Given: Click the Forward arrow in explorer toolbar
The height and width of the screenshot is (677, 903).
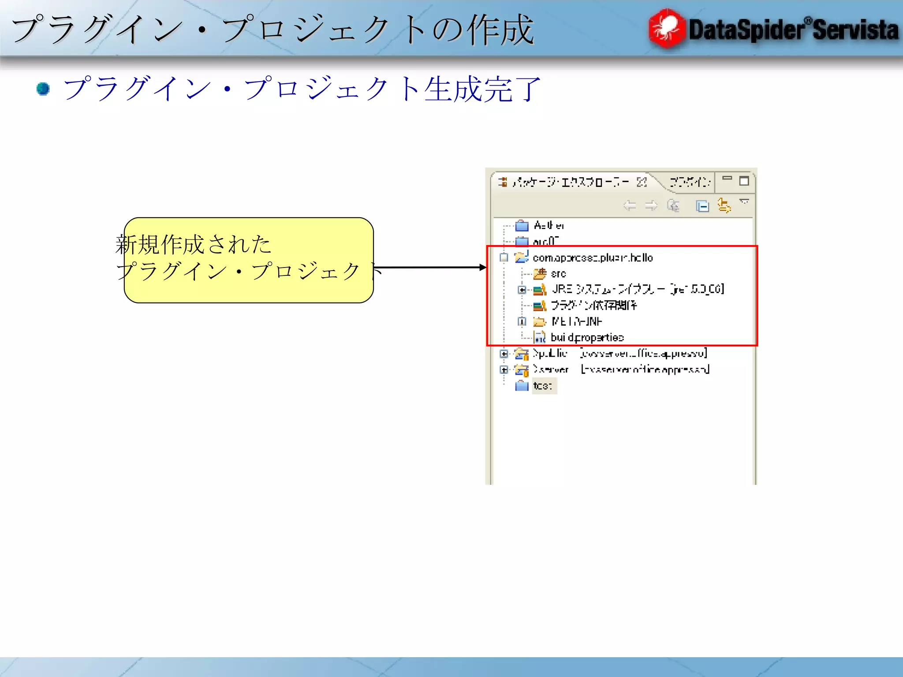Looking at the screenshot, I should click(x=651, y=206).
